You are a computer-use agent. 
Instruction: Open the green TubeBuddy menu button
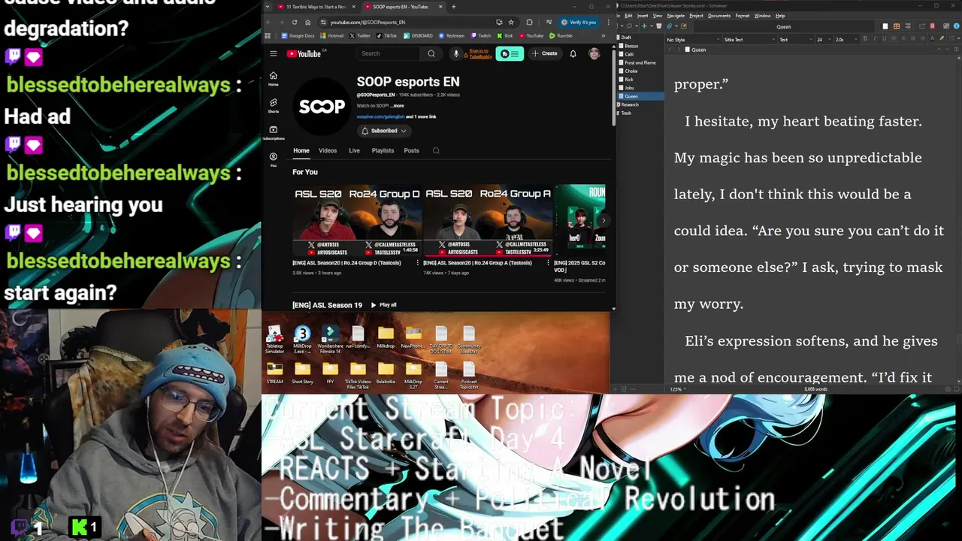(x=510, y=53)
